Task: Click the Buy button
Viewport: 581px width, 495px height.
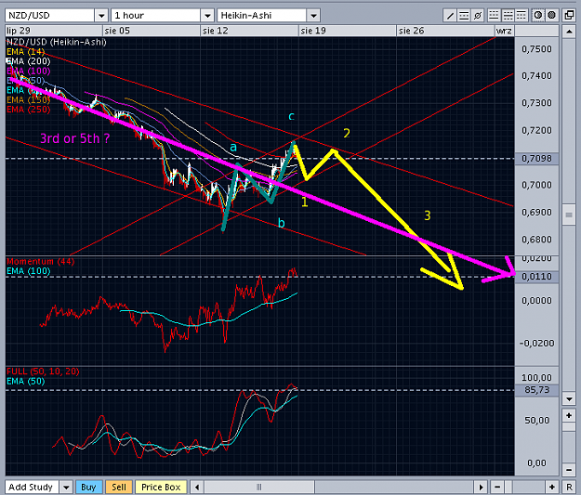Action: click(88, 487)
